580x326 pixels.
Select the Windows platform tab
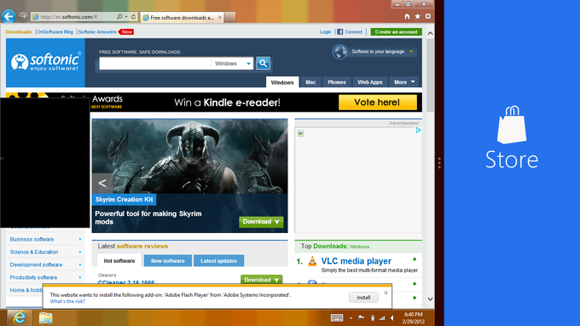point(282,82)
